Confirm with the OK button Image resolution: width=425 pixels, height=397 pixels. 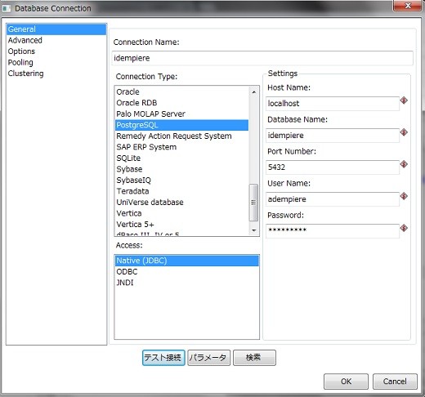pos(346,381)
